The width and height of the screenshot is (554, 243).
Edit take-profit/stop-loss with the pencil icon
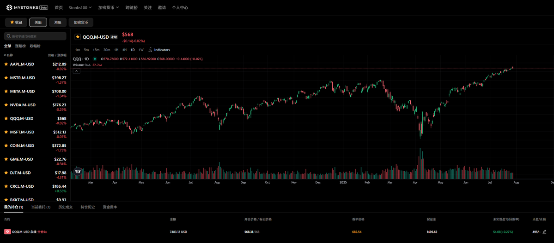point(544,232)
